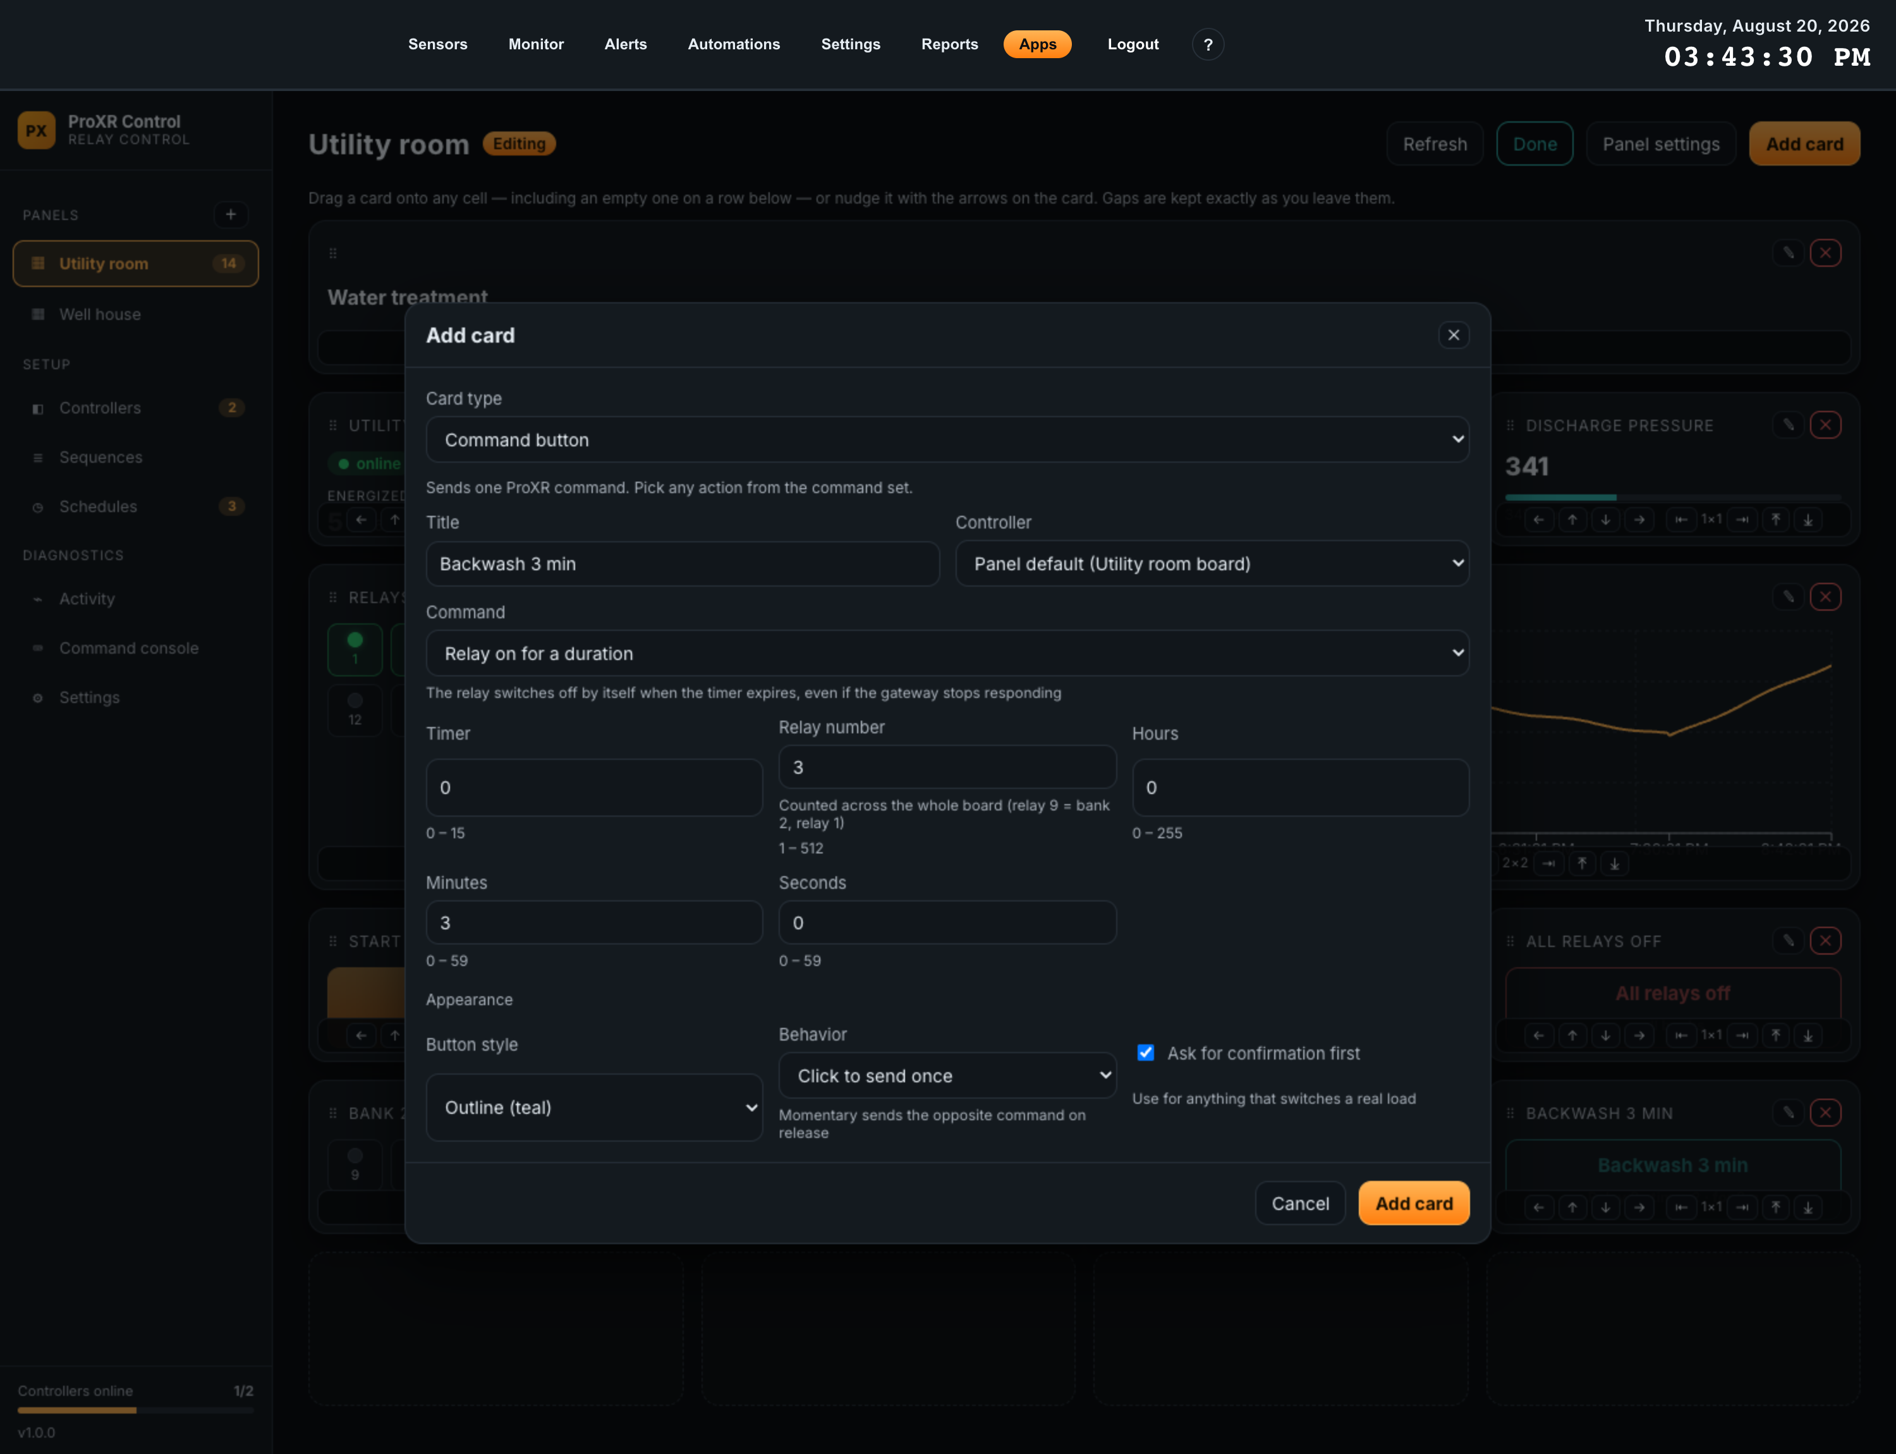Click the Hours input field
This screenshot has width=1896, height=1454.
pos(1300,788)
